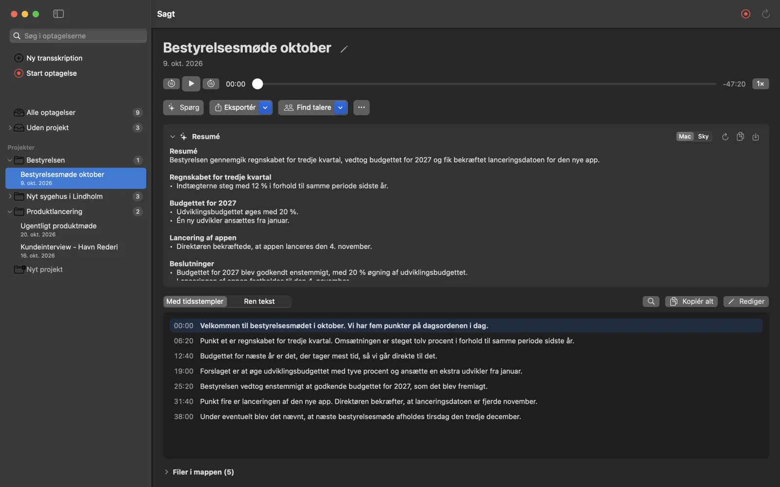
Task: Skip back 15 seconds
Action: (x=172, y=84)
